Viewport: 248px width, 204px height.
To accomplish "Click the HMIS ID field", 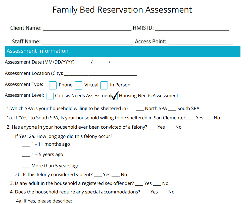I will click(x=192, y=28).
